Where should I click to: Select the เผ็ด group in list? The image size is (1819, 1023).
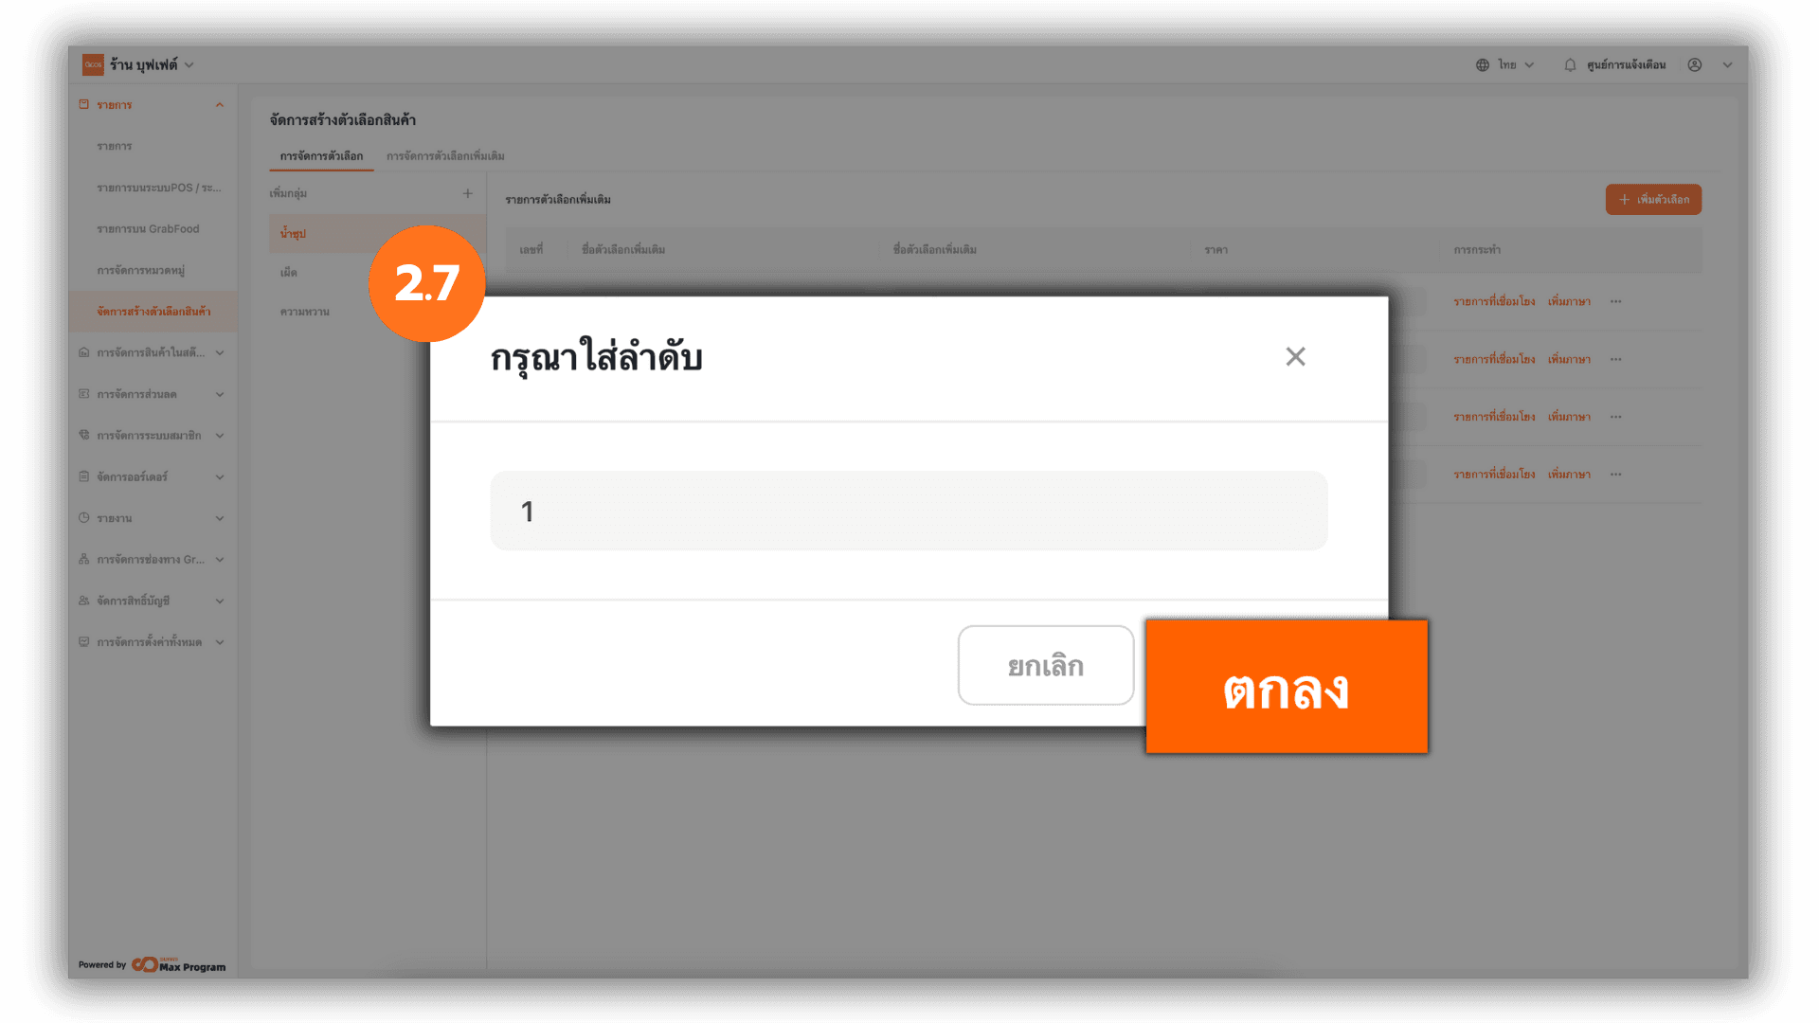coord(289,272)
